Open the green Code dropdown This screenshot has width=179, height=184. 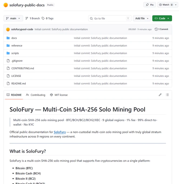coord(162,18)
